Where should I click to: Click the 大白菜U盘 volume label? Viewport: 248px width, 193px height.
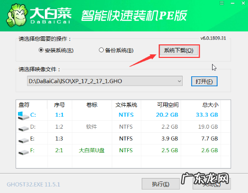point(91,151)
